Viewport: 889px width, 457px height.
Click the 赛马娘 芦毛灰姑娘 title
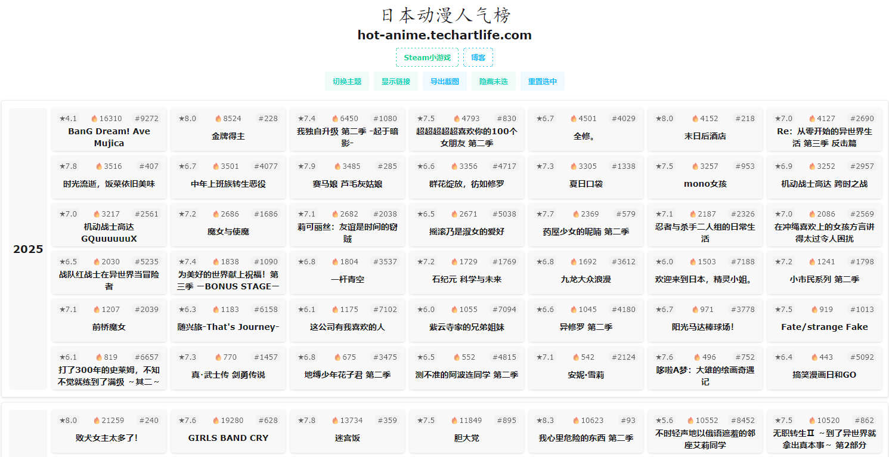click(348, 184)
